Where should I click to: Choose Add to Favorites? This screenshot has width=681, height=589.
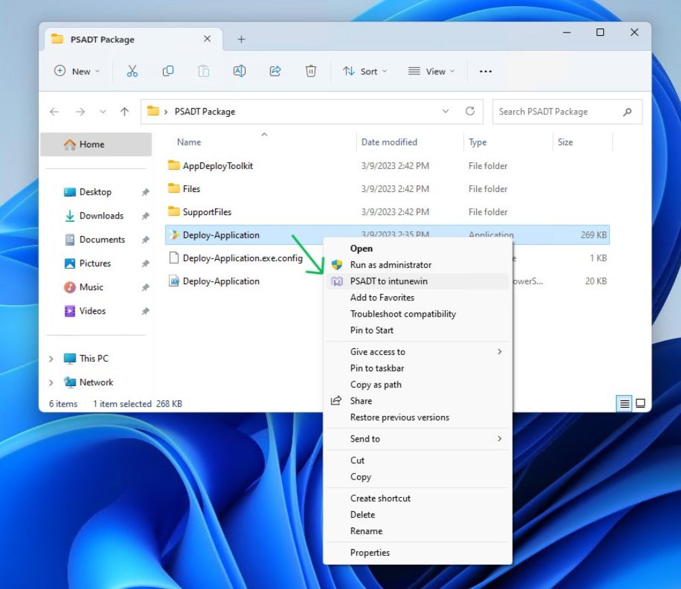[x=417, y=298]
